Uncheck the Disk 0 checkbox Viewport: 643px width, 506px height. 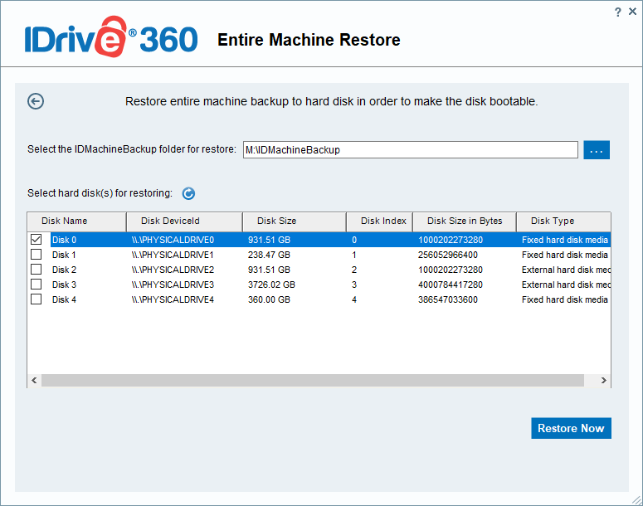click(x=36, y=240)
